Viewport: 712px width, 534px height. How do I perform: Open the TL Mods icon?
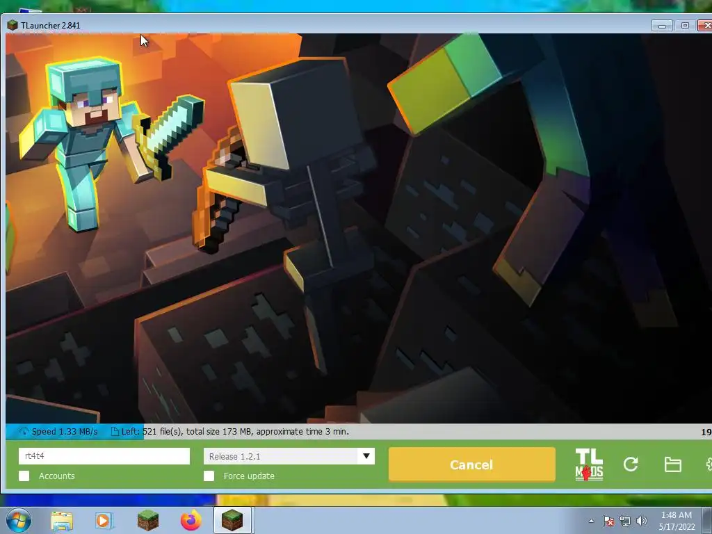(x=589, y=464)
